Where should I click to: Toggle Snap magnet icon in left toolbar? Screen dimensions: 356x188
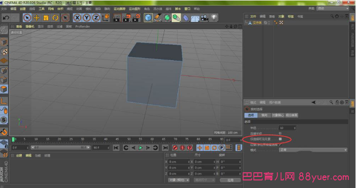pos(4,131)
